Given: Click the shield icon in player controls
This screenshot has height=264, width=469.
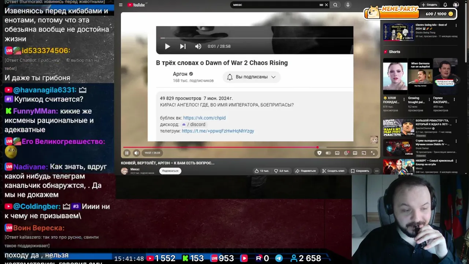Looking at the screenshot, I should [319, 153].
